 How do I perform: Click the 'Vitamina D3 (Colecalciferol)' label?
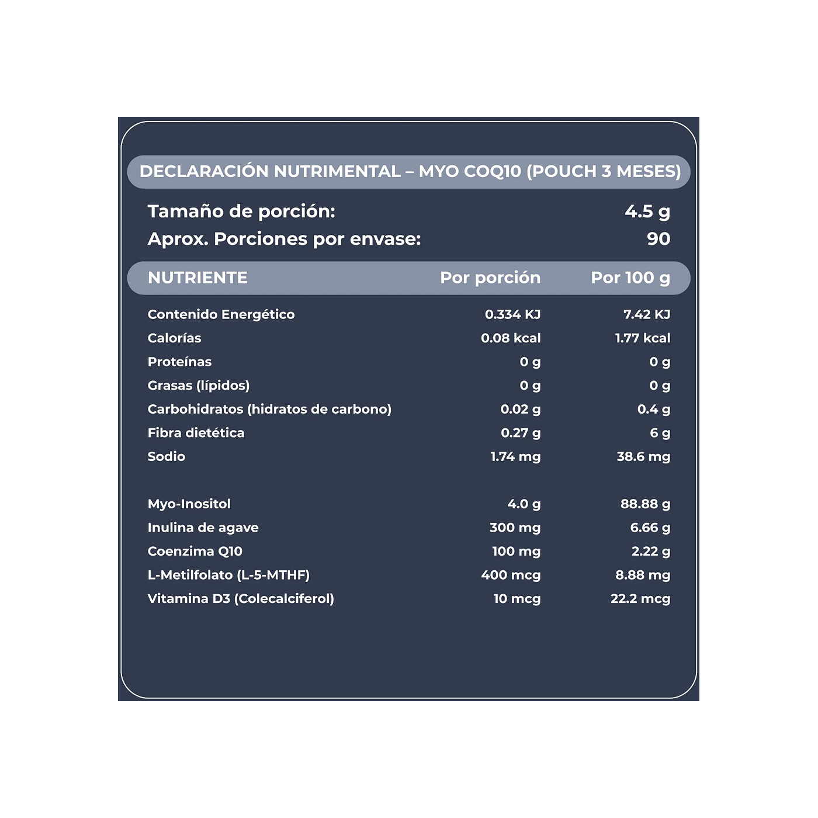241,599
